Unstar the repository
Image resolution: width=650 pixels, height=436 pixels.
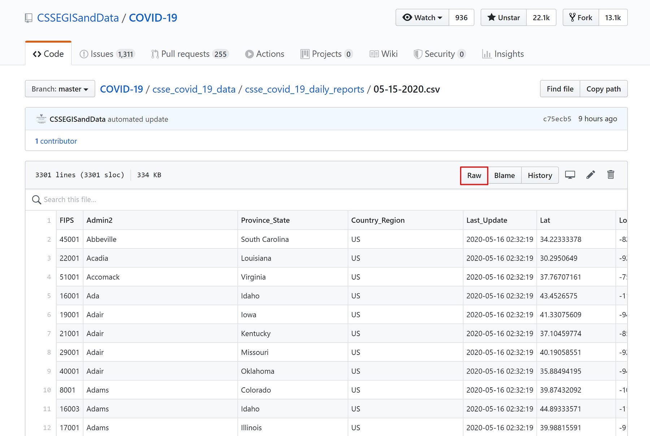click(504, 18)
